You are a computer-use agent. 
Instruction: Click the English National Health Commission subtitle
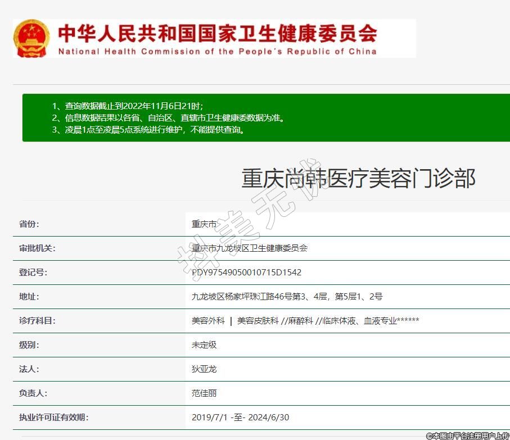pos(217,52)
